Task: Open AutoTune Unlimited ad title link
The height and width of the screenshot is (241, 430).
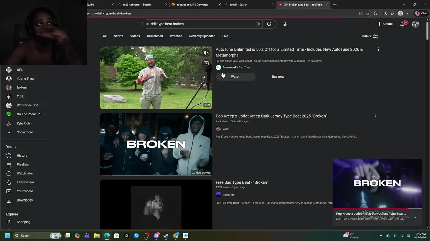Action: click(289, 52)
